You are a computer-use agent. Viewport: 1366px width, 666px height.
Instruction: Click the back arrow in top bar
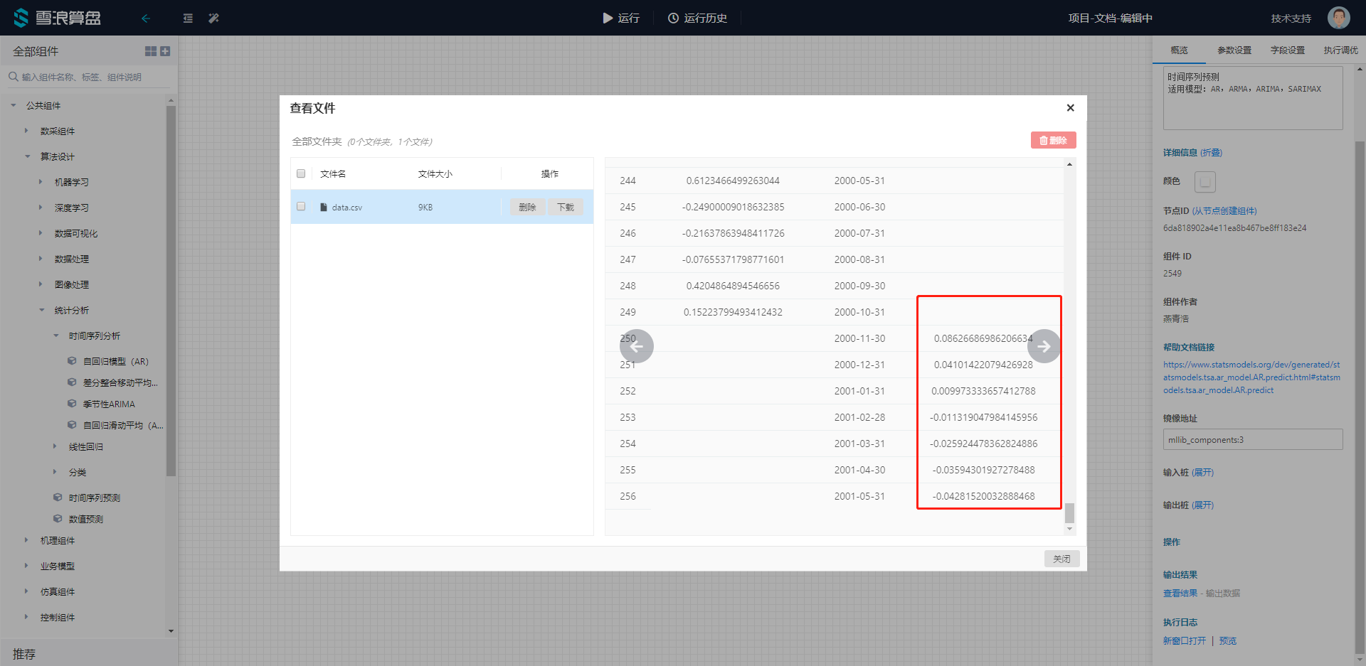[x=146, y=18]
